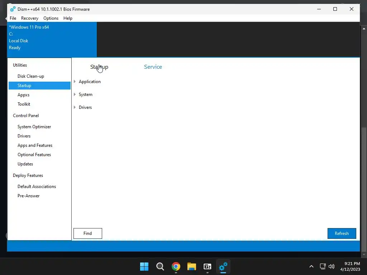
Task: Click the Find button
Action: (x=88, y=233)
